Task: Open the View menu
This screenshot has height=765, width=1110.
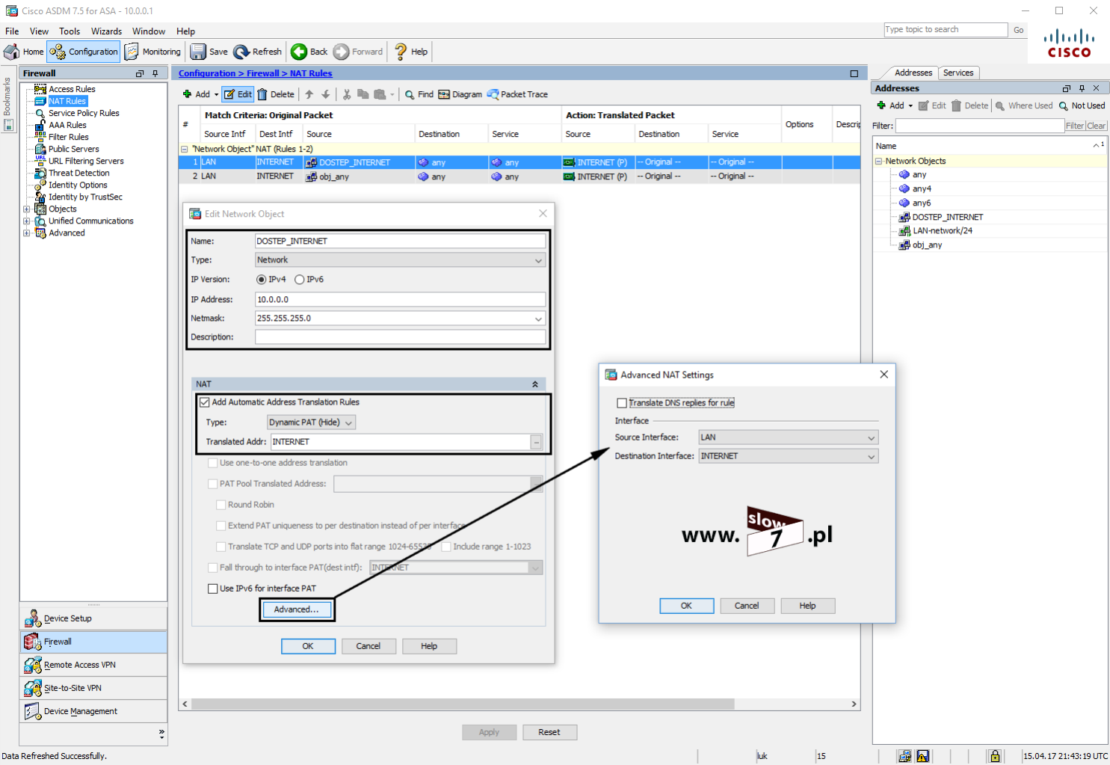Action: coord(39,31)
